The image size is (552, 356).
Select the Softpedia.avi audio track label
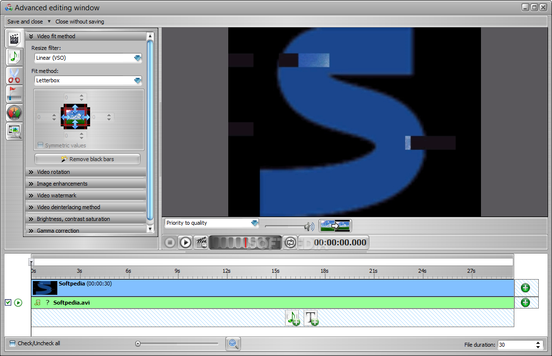coord(72,303)
